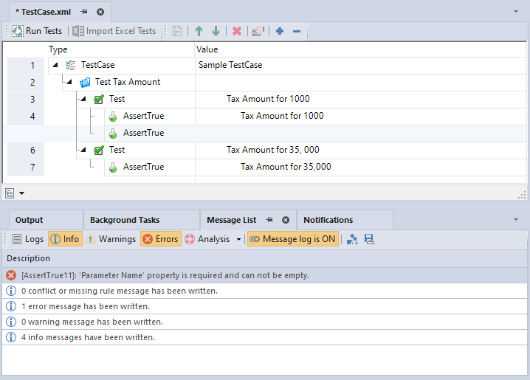The image size is (530, 380).
Task: Close the Message List panel
Action: (286, 220)
